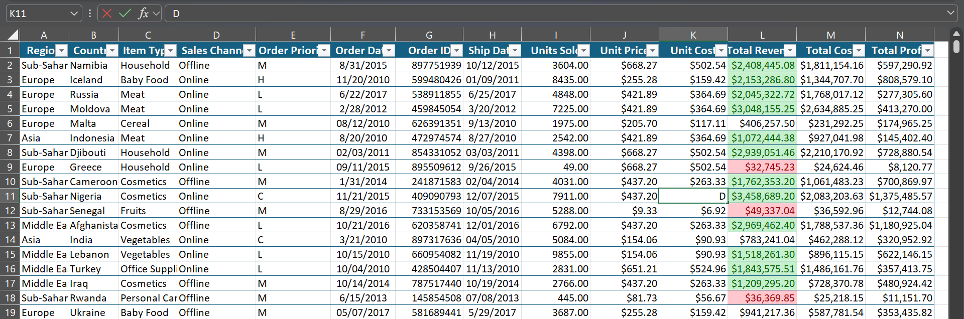This screenshot has height=319, width=964.
Task: Select cell containing Namibia
Action: point(93,65)
